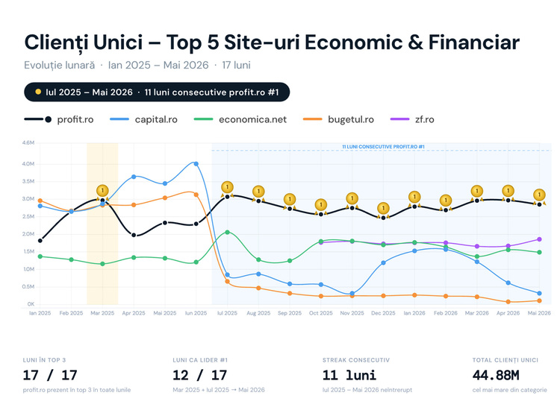Image resolution: width=560 pixels, height=419 pixels.
Task: Click the capital.ro peak point at Iun 2025
Action: pos(196,164)
